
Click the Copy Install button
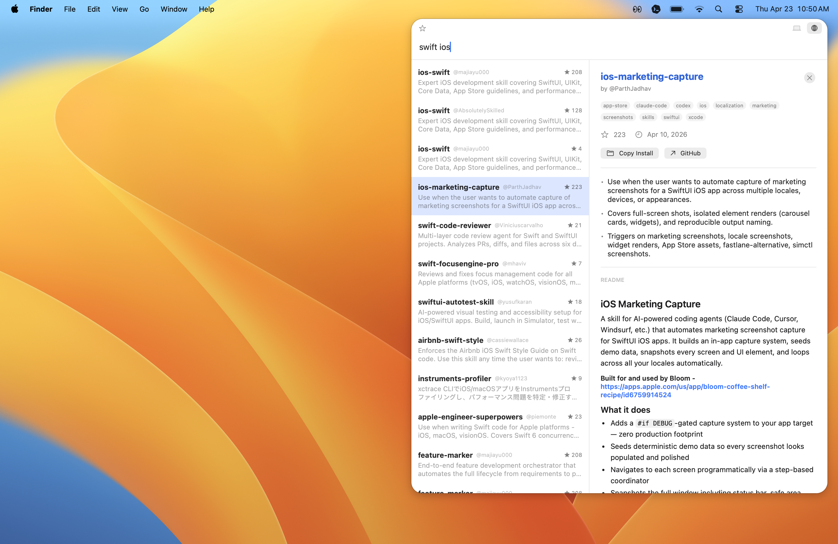tap(630, 153)
